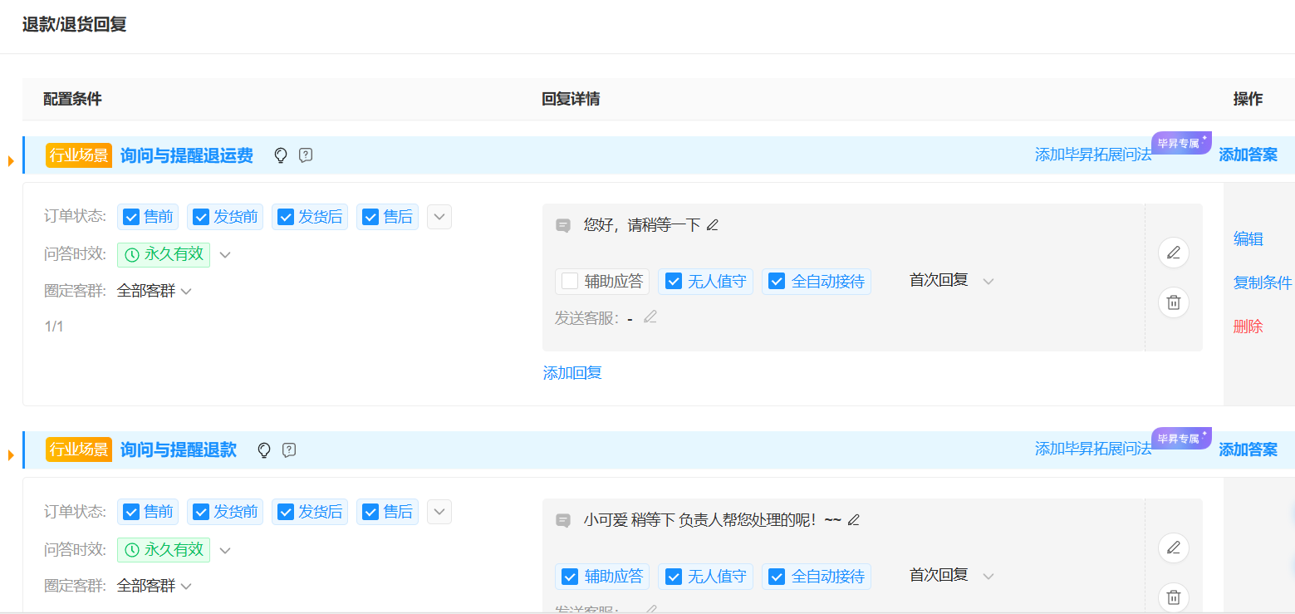Uncheck 售后 in 退运费 order status
This screenshot has height=614, width=1295.
370,217
